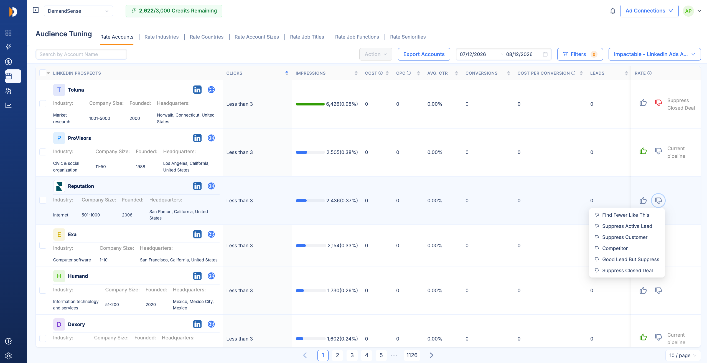Switch to the Rate Industries tab
This screenshot has width=707, height=363.
click(161, 37)
